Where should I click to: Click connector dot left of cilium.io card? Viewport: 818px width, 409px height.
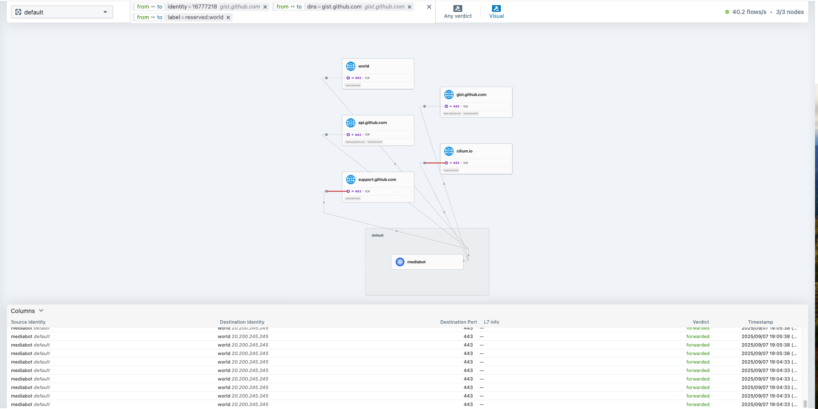point(424,163)
